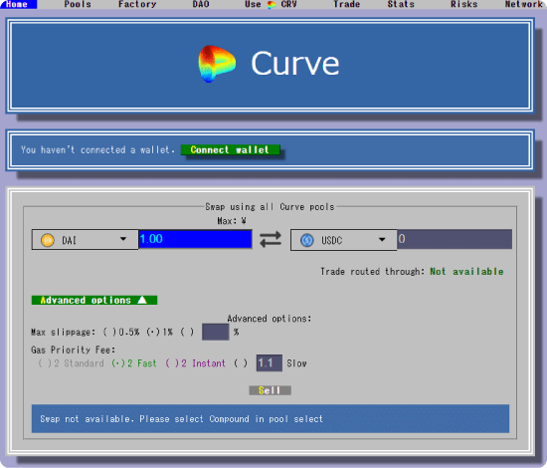
Task: Open the Home menu item
Action: [x=17, y=5]
